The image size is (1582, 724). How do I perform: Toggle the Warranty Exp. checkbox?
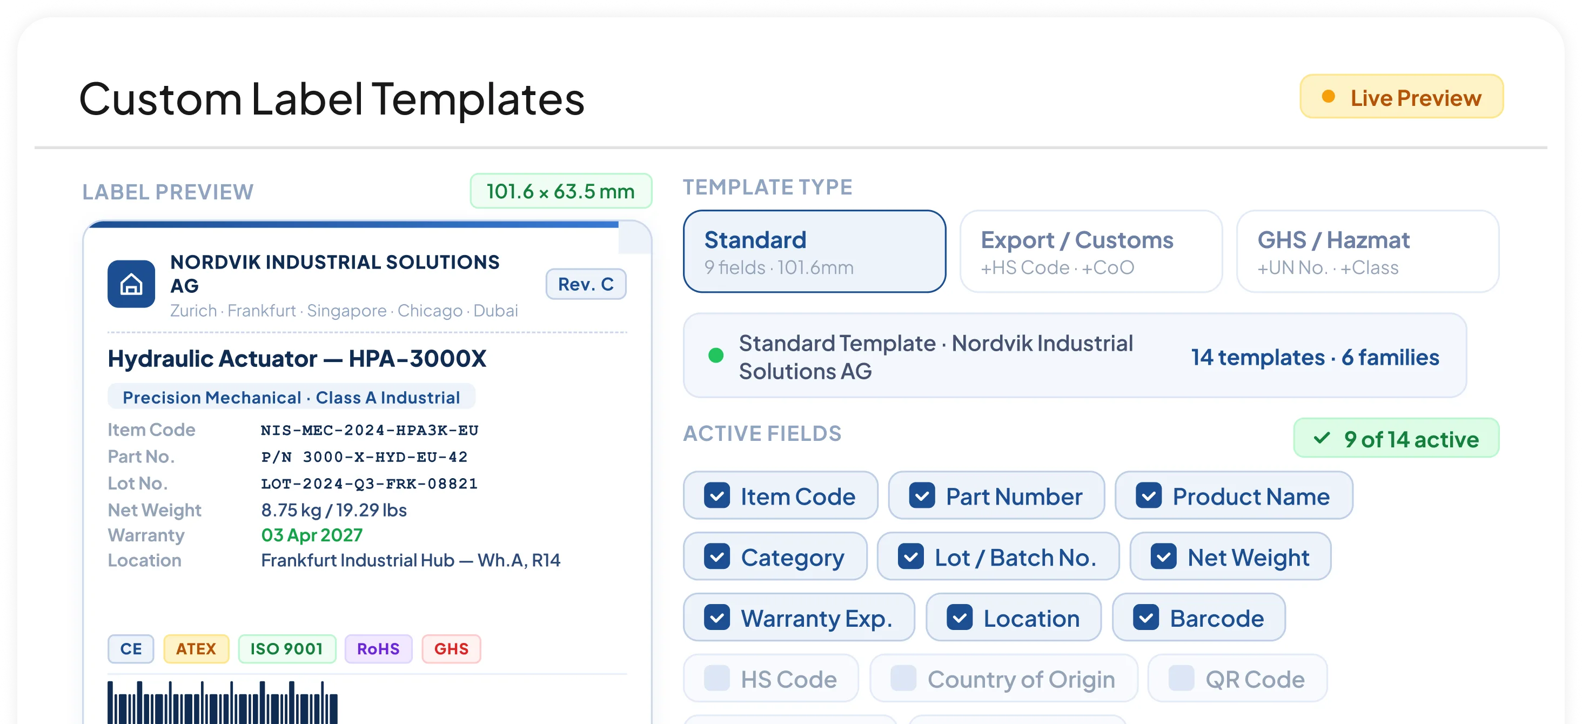coord(716,617)
